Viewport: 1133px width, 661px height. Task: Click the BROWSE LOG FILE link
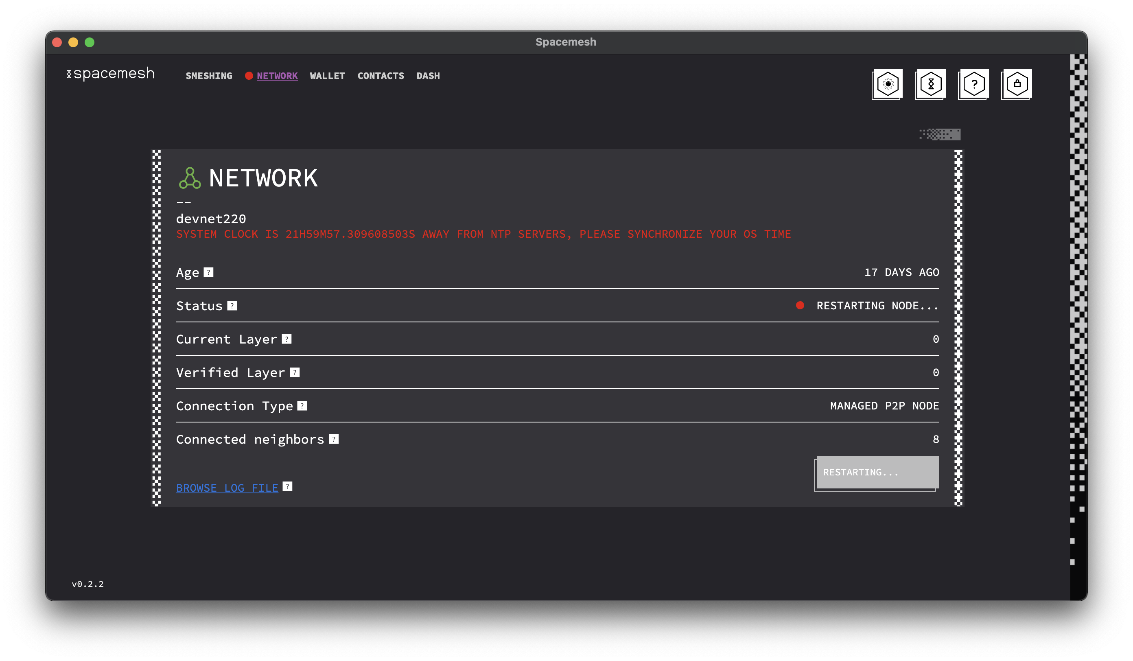[x=227, y=488]
